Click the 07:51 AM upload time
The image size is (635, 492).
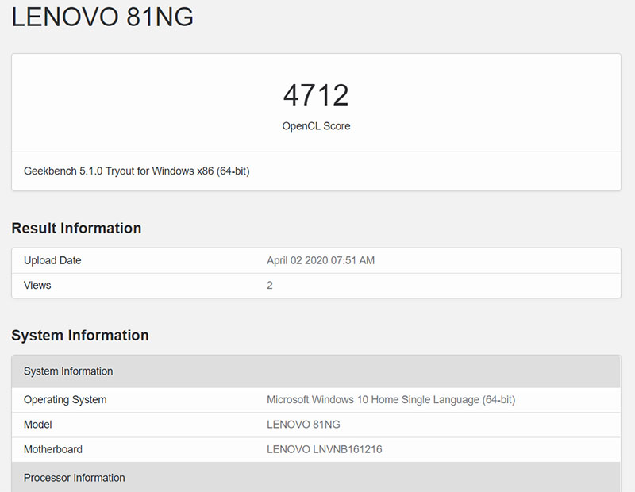354,260
